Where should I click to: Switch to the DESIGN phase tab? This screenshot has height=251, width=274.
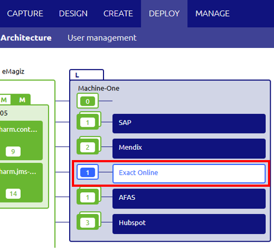click(73, 14)
